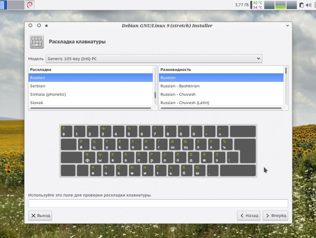Image resolution: width=316 pixels, height=238 pixels.
Task: Click the Раскладка column header
Action: 90,70
